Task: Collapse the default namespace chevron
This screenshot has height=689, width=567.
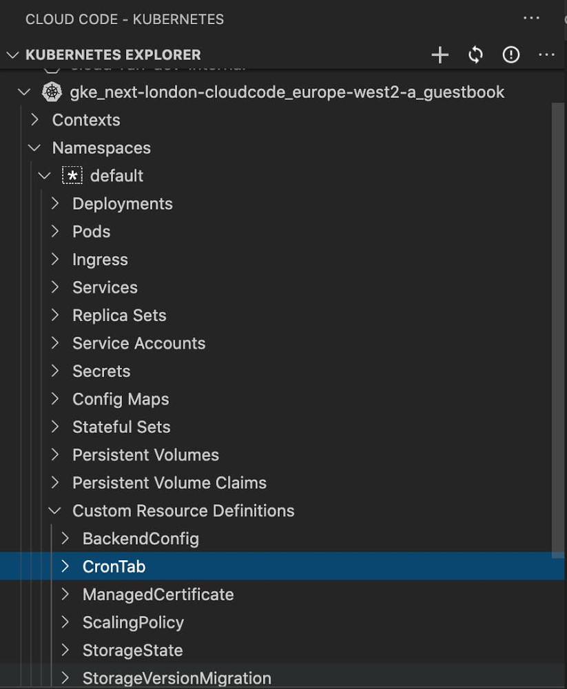Action: click(44, 176)
